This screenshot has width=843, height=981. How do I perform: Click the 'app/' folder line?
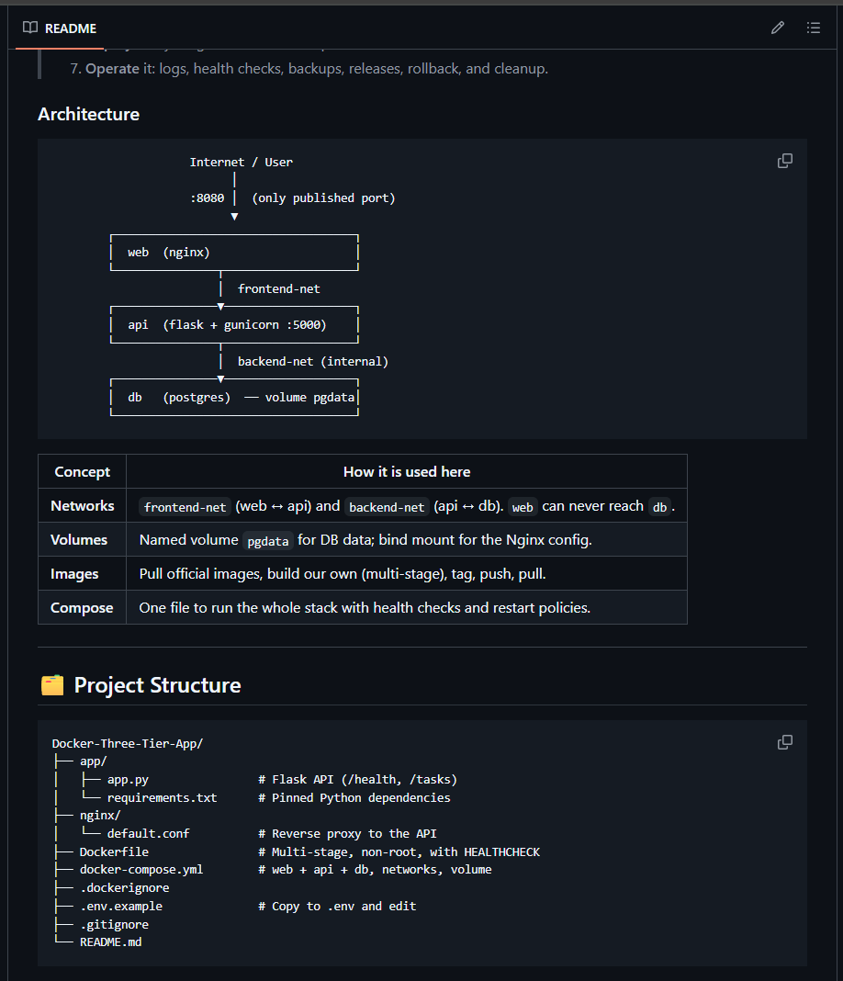(x=93, y=761)
